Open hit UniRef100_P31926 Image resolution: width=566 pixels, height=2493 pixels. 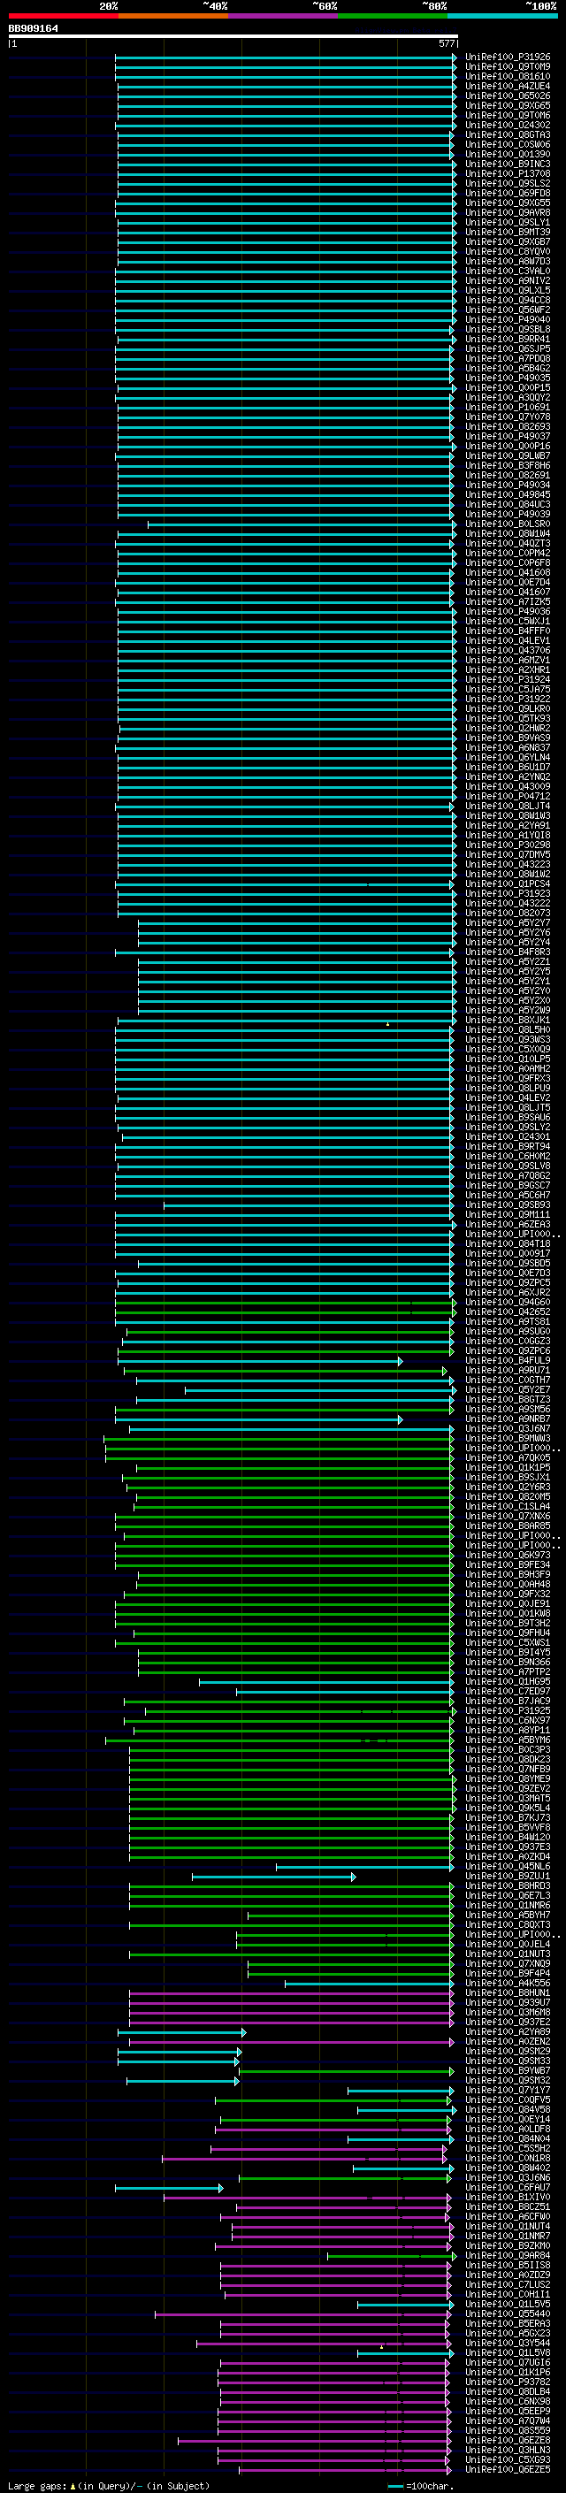pos(508,57)
